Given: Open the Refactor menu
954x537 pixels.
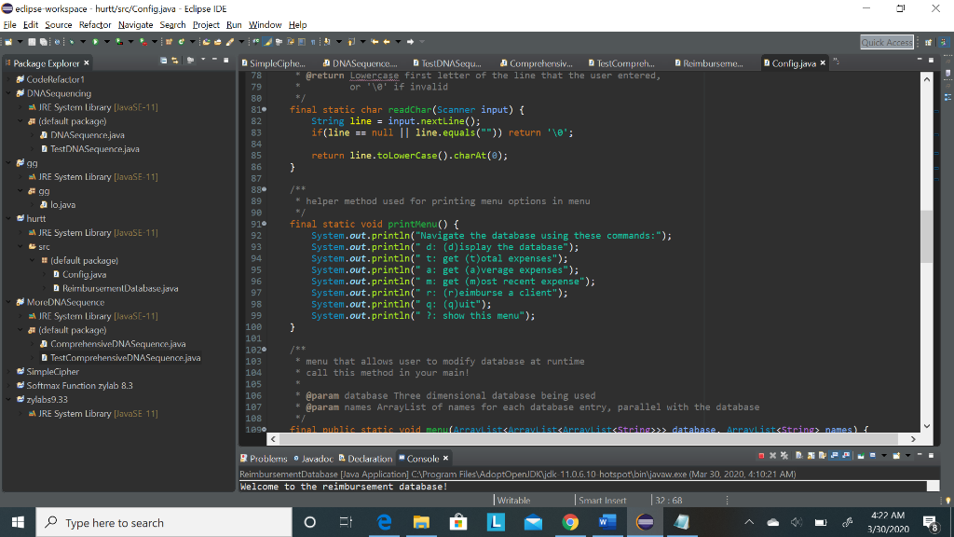Looking at the screenshot, I should click(x=95, y=25).
